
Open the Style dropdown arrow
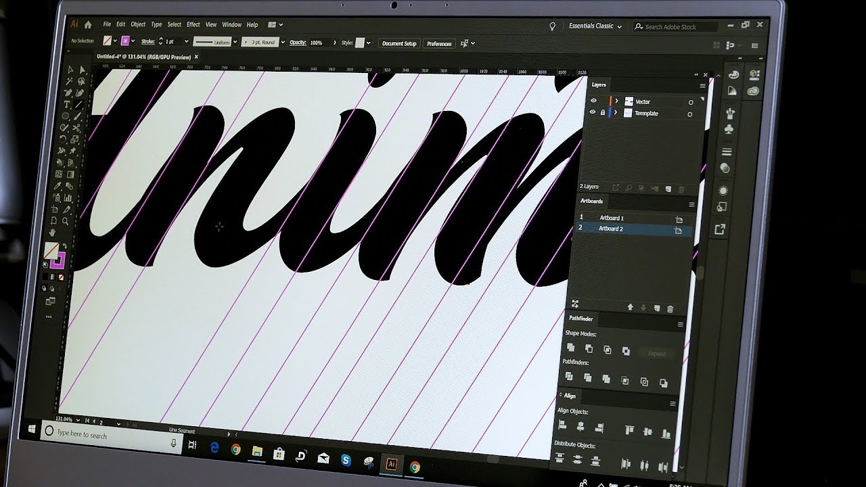tap(368, 43)
